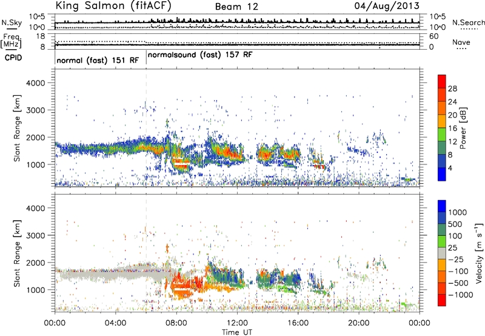Viewport: 485px width, 336px height.
Task: Click the 'Time UT' axis title
Action: (237, 332)
